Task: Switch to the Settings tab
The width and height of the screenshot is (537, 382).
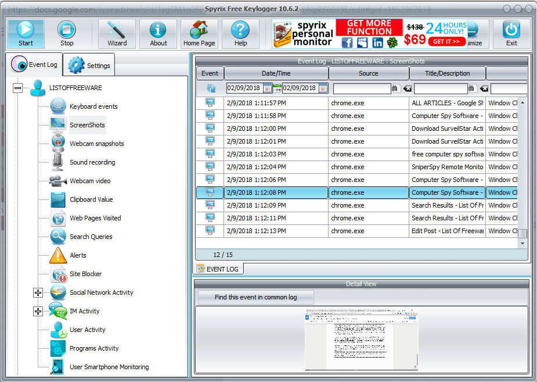Action: (x=89, y=65)
